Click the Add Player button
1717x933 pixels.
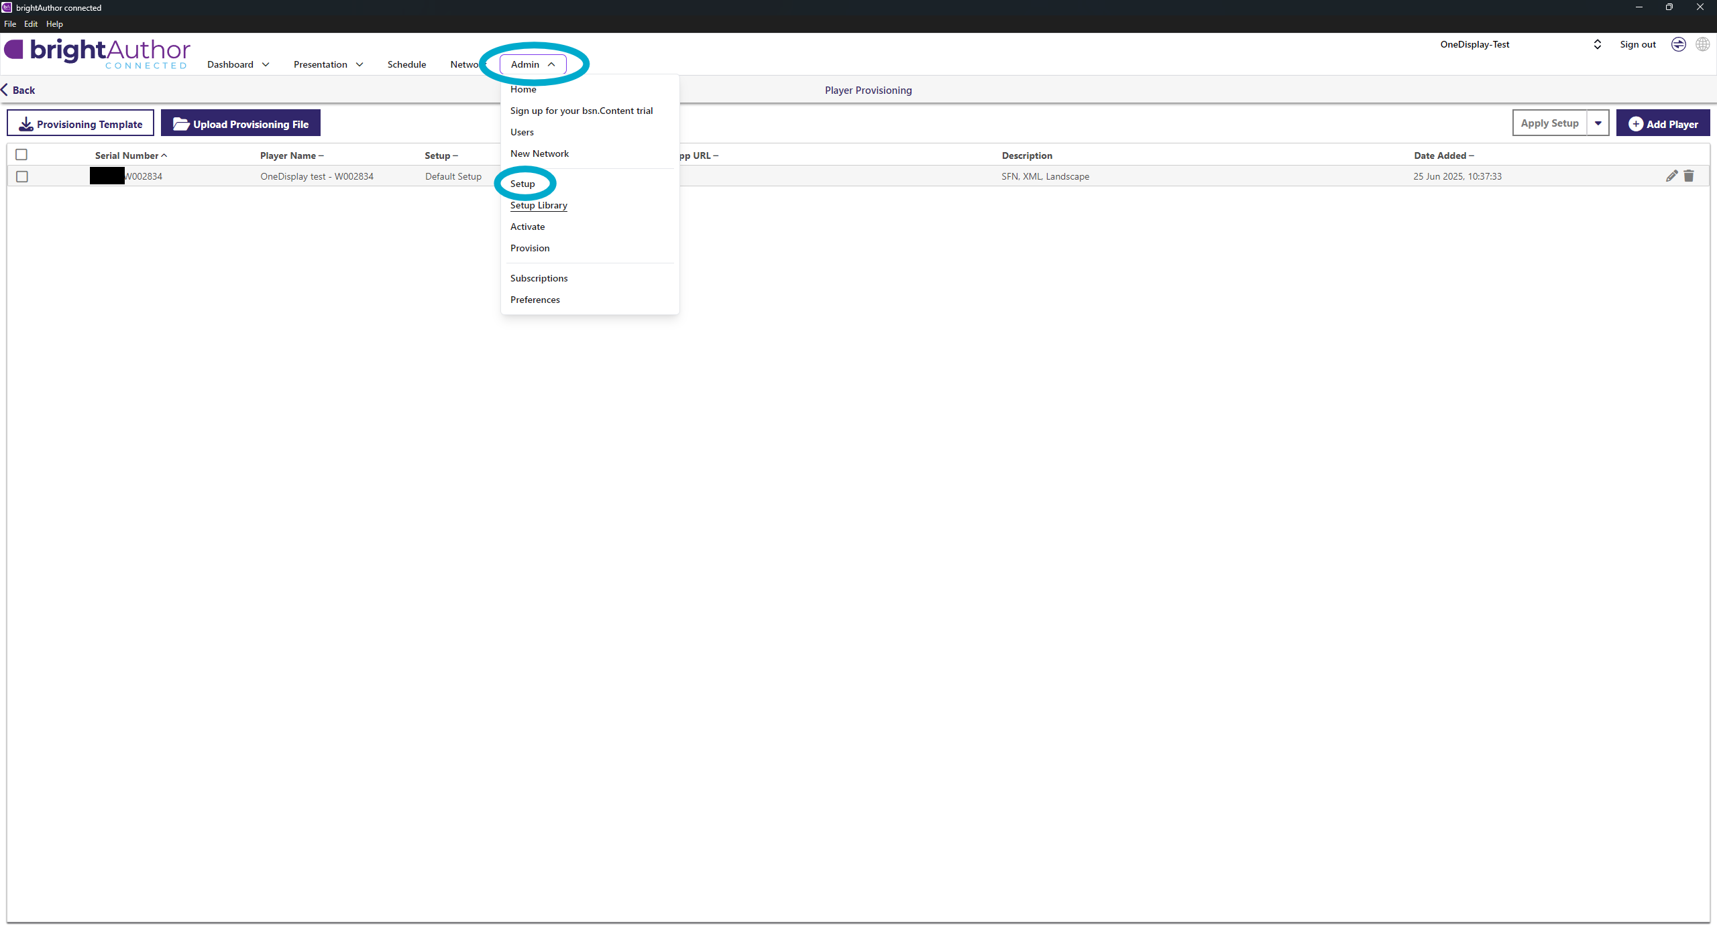1663,124
